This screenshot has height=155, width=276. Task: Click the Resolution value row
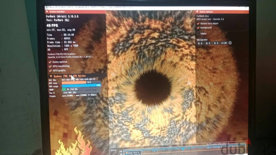click(x=63, y=46)
